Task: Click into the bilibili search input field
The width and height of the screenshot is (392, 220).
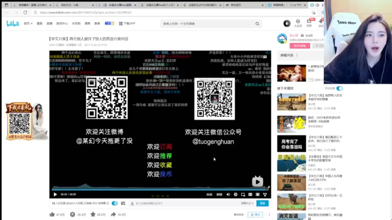Action: click(x=207, y=23)
